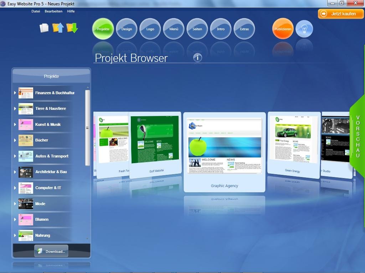Click the light bulb tips icon
The width and height of the screenshot is (365, 273).
tap(304, 29)
